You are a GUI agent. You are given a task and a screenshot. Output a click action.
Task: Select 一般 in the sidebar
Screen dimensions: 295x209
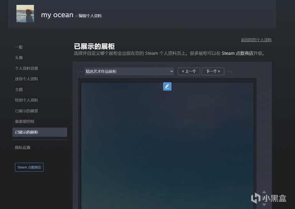19,47
